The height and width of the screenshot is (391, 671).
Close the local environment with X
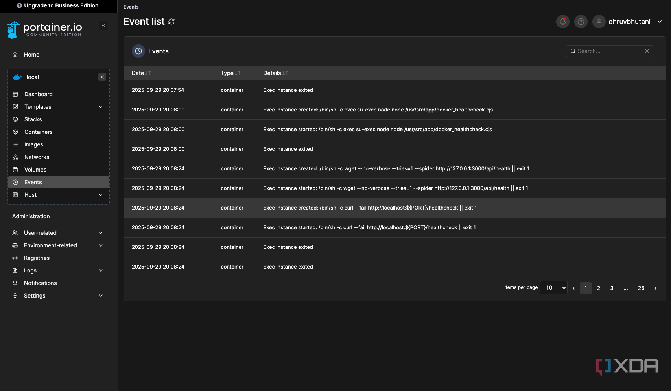pos(102,77)
